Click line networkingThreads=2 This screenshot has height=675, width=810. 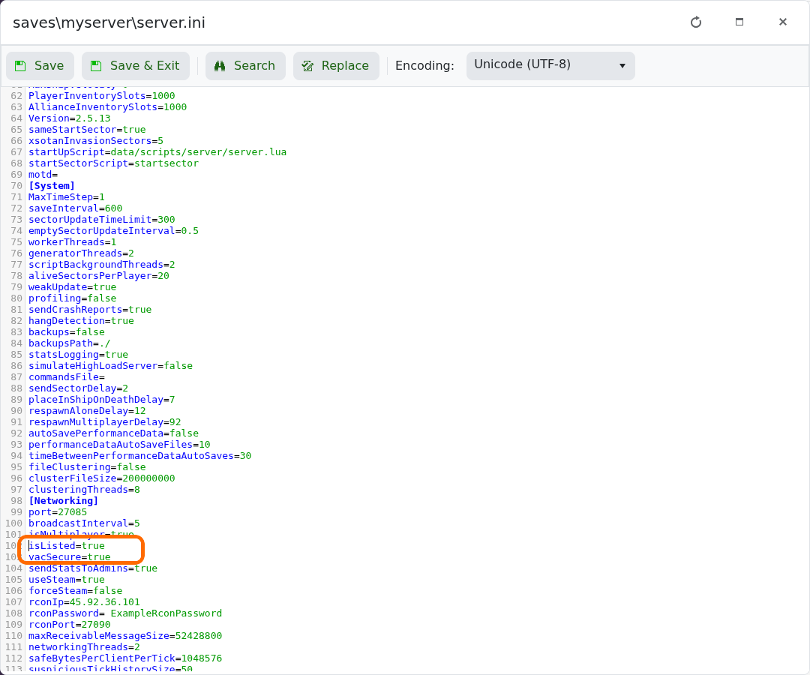pyautogui.click(x=84, y=647)
